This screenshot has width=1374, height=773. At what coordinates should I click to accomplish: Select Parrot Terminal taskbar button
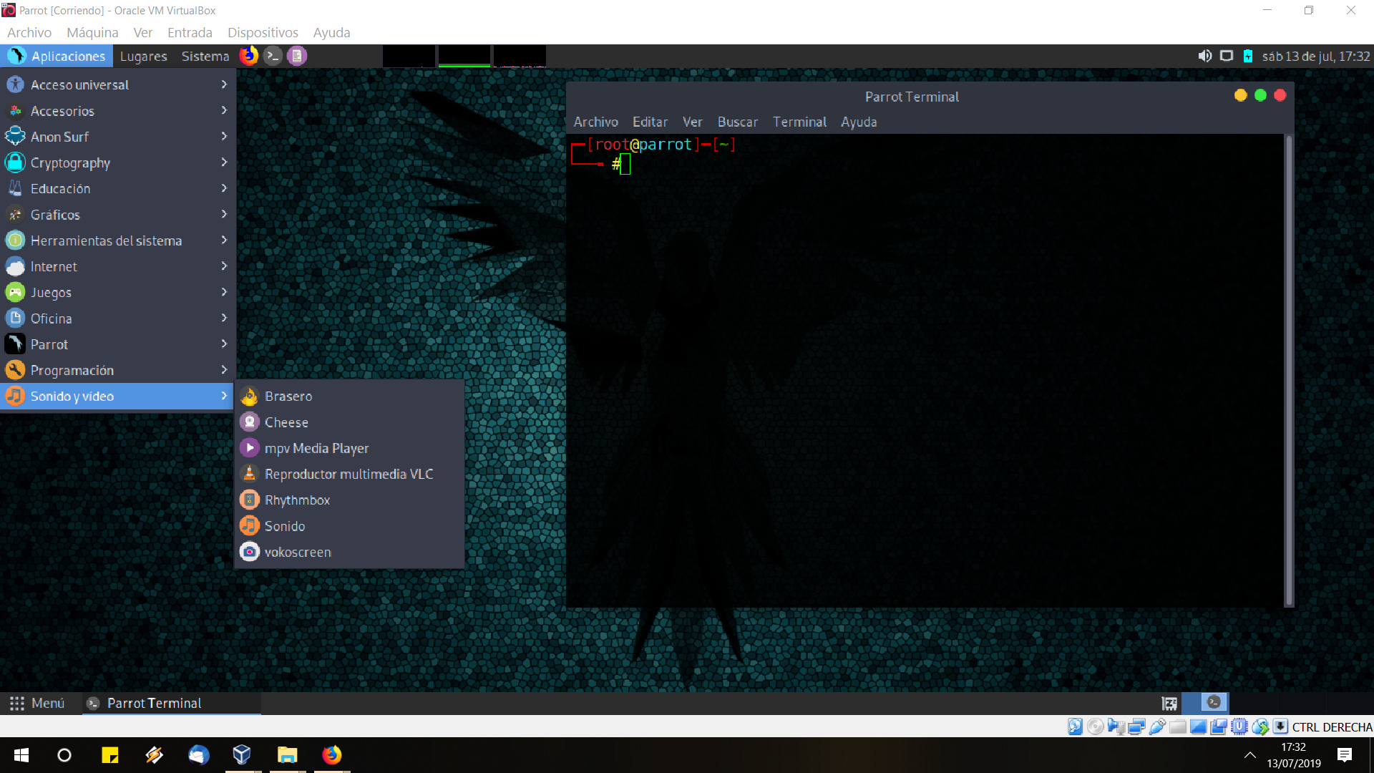tap(172, 704)
